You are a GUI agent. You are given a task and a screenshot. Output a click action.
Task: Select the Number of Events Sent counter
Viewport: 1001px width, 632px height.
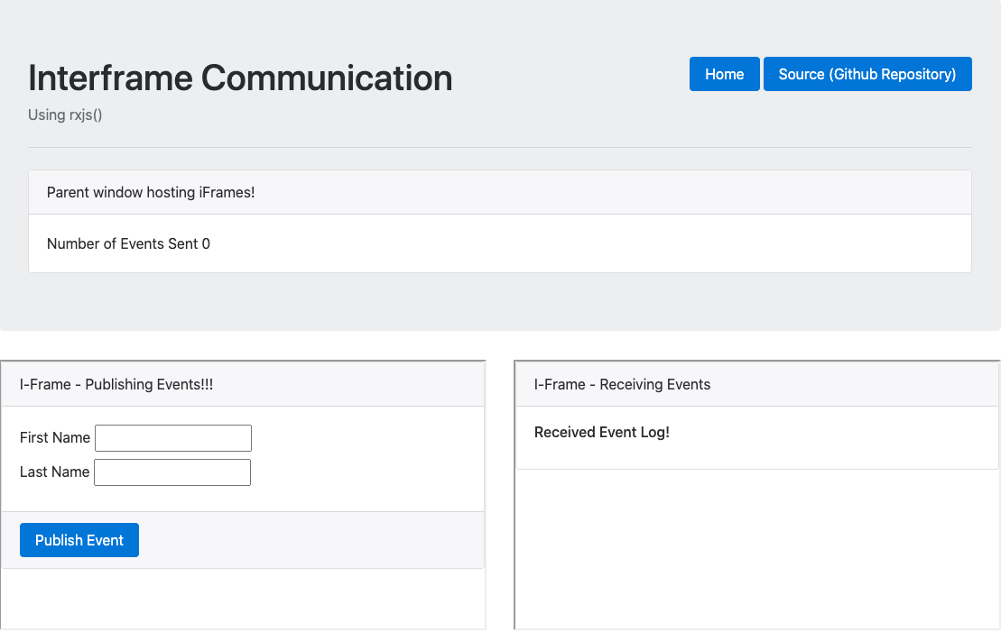(127, 243)
